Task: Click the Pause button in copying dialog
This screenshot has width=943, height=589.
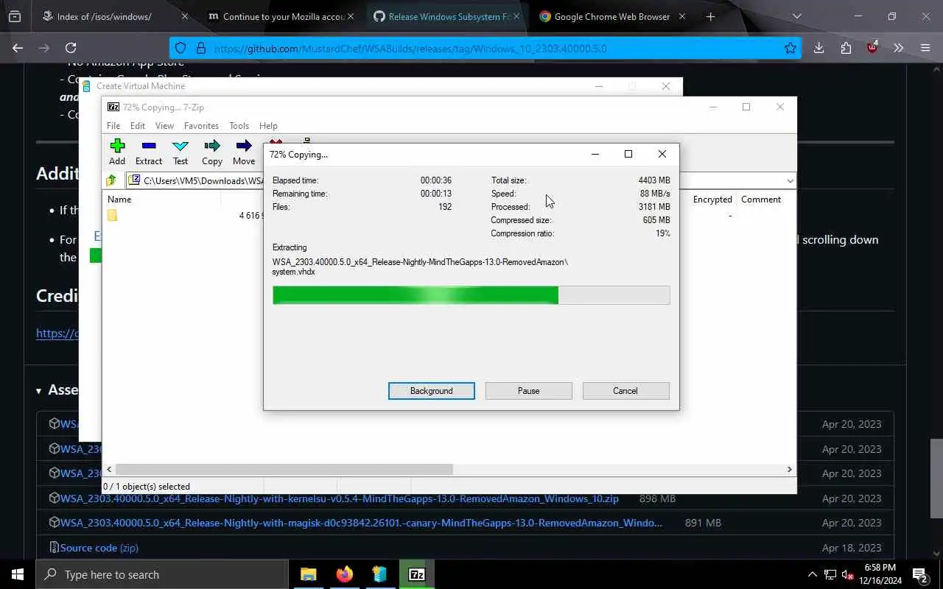Action: pyautogui.click(x=528, y=391)
